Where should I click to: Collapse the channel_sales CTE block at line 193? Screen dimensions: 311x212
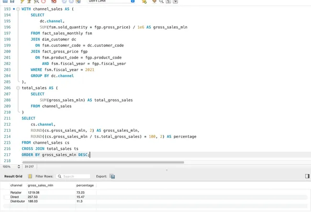pos(18,9)
